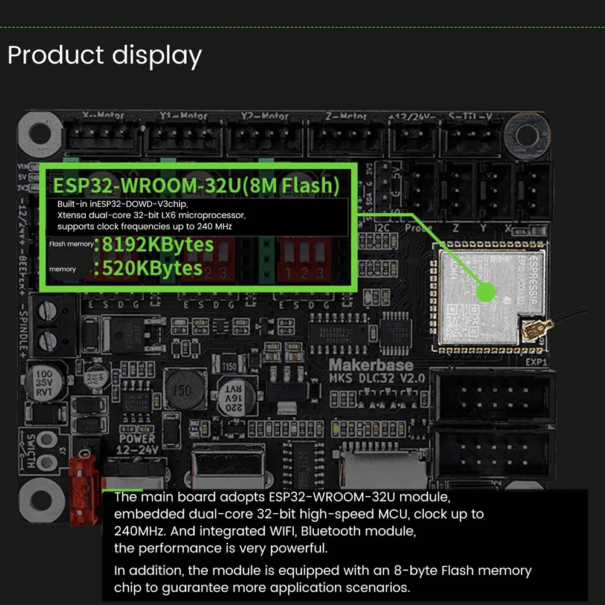Click the green dot marker on the ESP32 module
This screenshot has width=605, height=605.
(x=485, y=292)
